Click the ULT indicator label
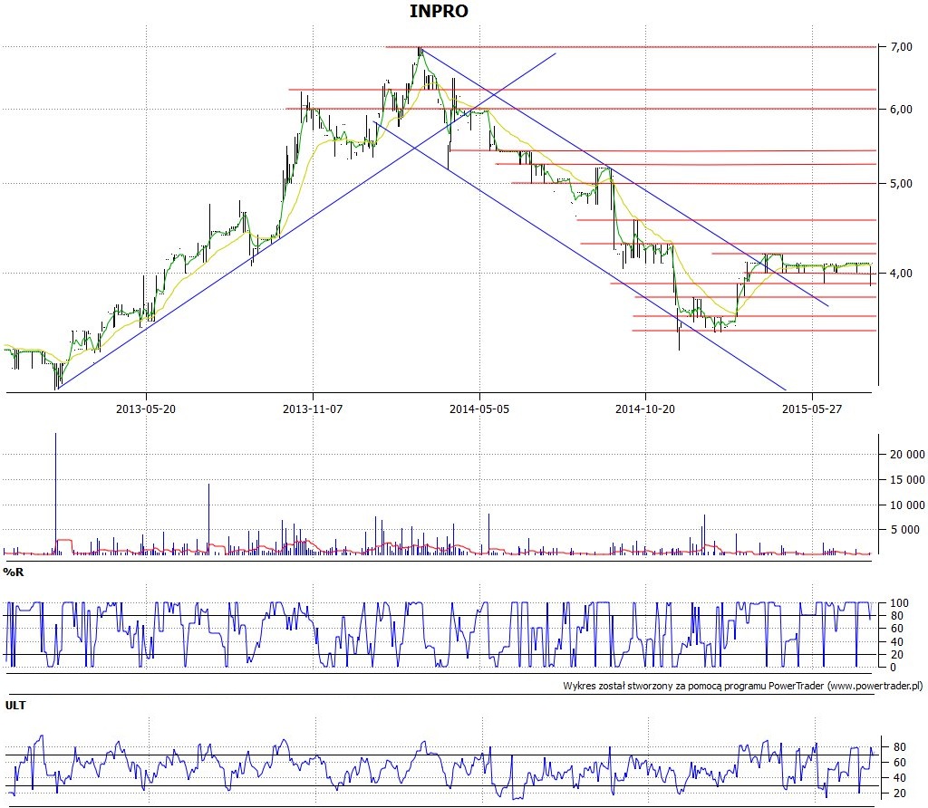The height and width of the screenshot is (808, 928). pos(15,705)
